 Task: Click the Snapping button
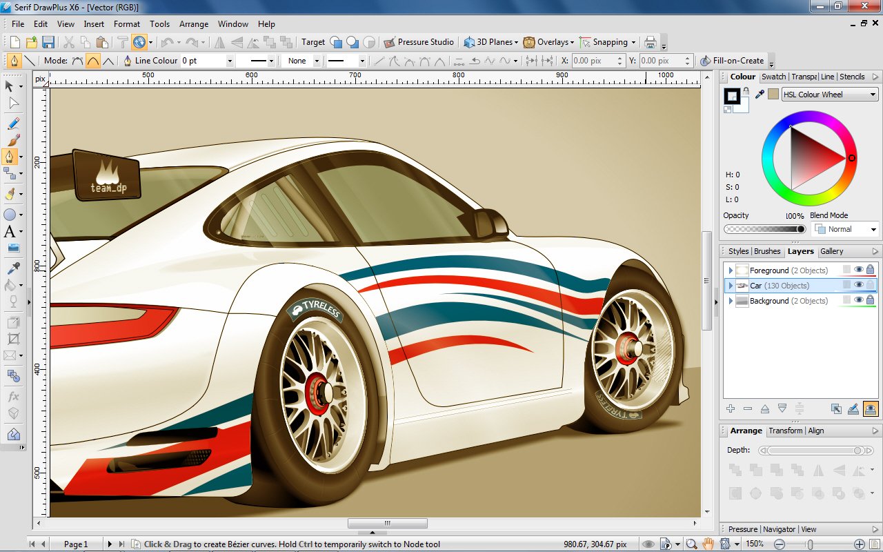point(606,42)
